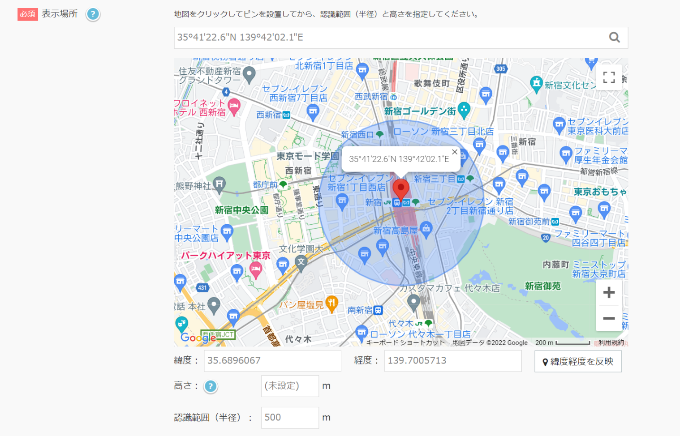
Task: Open キーボード ショートカット on map
Action: coord(405,342)
